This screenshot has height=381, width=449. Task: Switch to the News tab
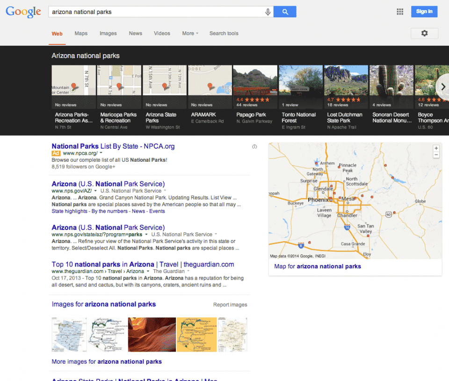click(136, 34)
